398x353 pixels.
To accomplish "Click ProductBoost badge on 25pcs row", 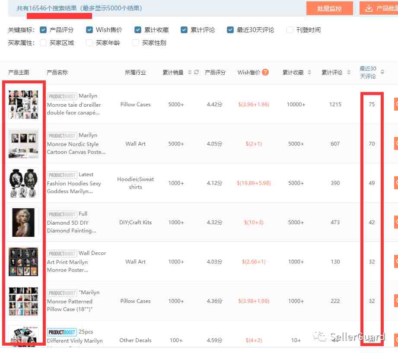I will (x=62, y=332).
